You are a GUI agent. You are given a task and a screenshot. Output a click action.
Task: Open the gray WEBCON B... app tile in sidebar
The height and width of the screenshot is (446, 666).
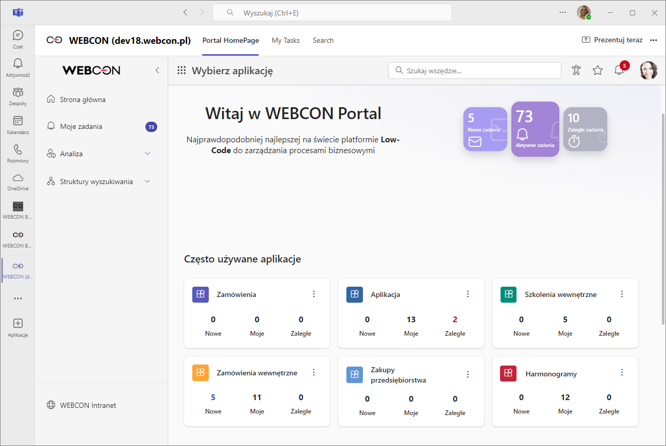point(18,210)
